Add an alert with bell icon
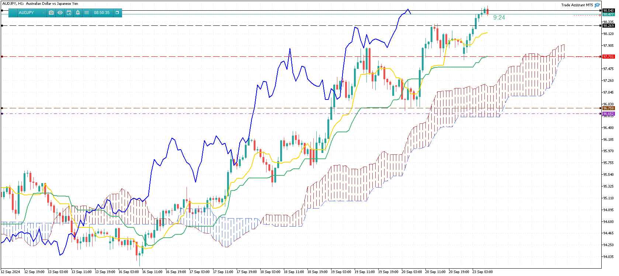This screenshot has height=276, width=619. (78, 13)
